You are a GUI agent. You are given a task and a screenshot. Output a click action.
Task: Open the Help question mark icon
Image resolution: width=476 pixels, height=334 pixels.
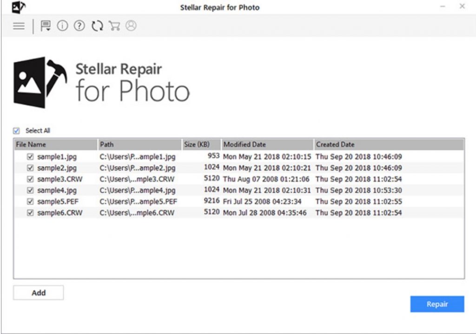tap(79, 26)
